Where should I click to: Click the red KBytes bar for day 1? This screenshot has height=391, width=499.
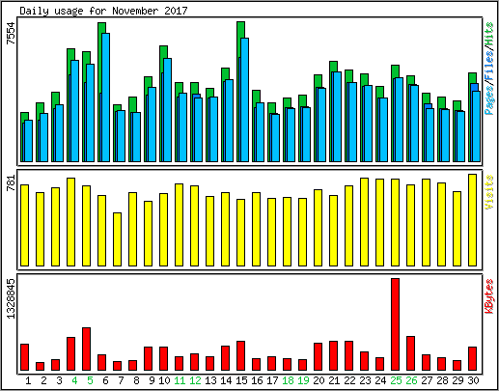[24, 357]
